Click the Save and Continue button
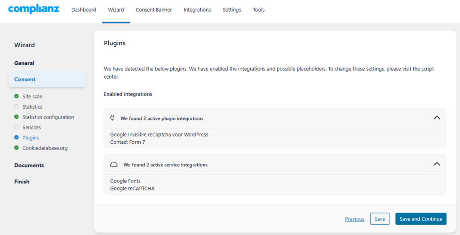This screenshot has height=235, width=460. [420, 219]
